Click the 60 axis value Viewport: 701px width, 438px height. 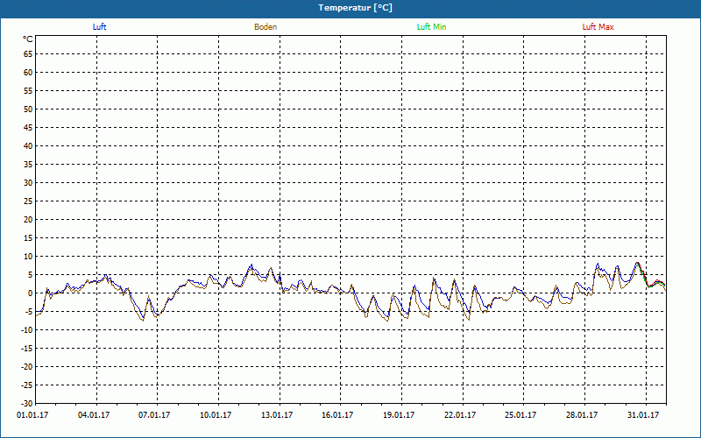pyautogui.click(x=28, y=73)
